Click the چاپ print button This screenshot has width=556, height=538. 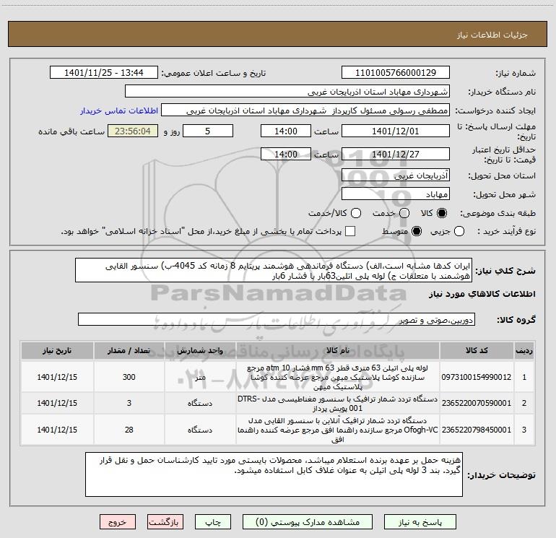213,522
